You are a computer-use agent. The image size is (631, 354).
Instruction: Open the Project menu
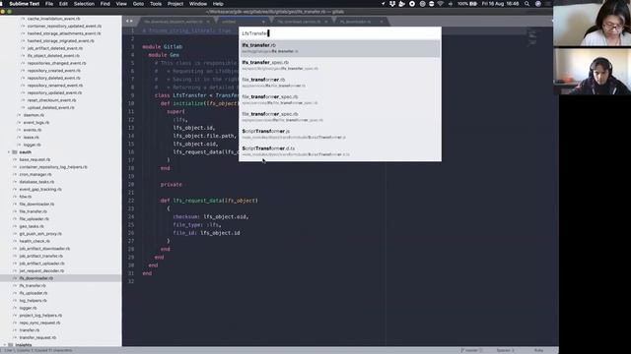click(x=175, y=4)
